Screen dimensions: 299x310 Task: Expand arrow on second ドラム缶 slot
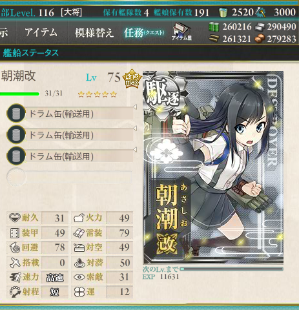[135, 129]
